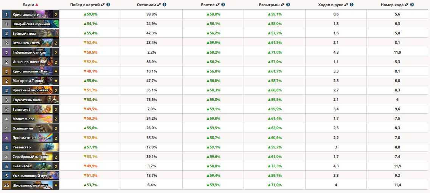Click question mark icon next to Розыгрыш
This screenshot has height=193, width=430.
click(x=288, y=5)
